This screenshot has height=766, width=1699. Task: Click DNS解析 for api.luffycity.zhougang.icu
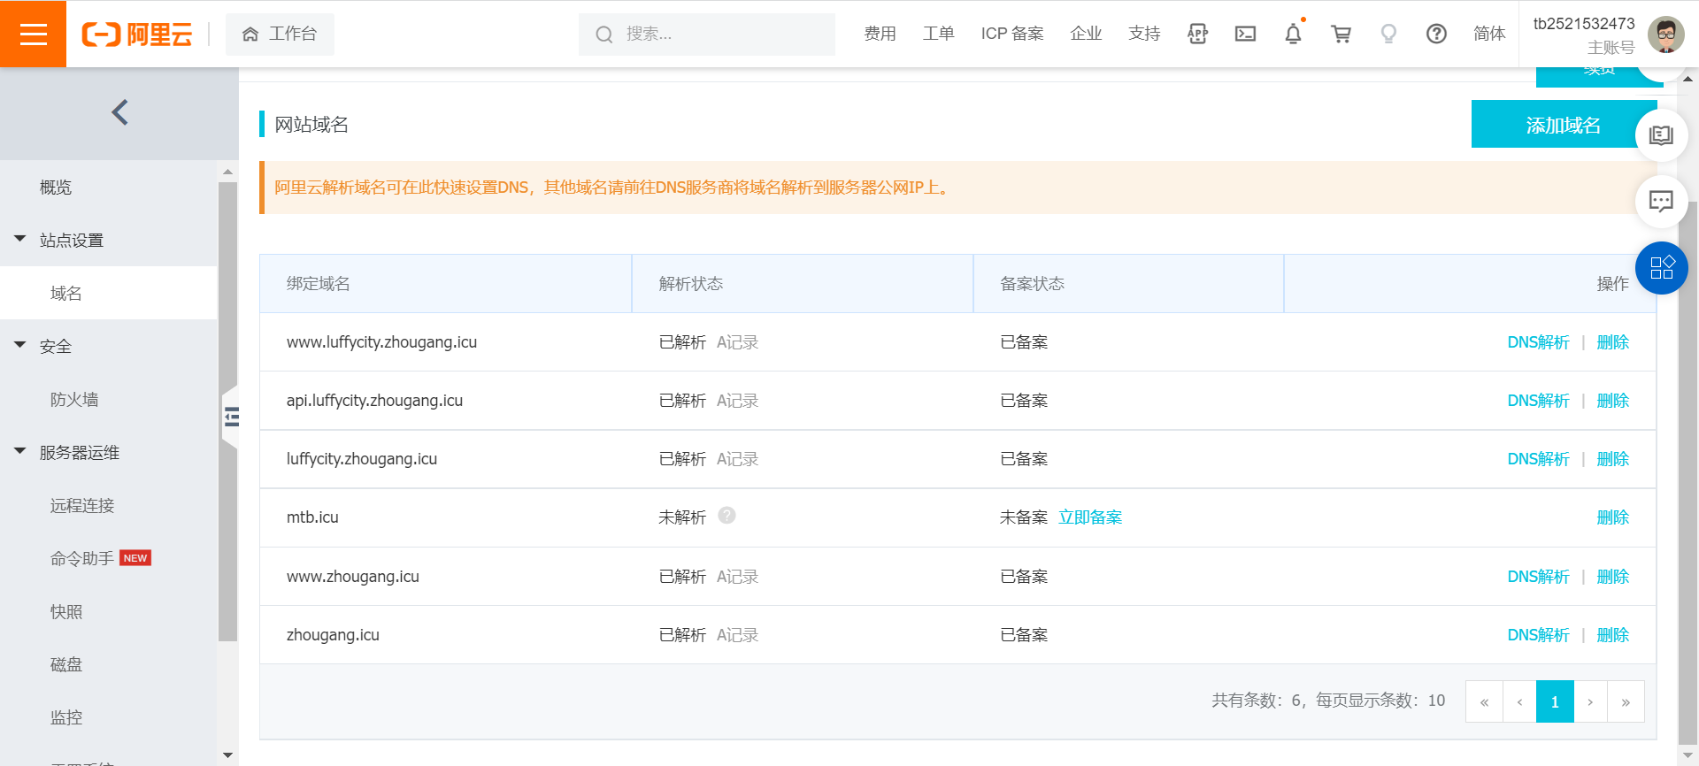[1538, 401]
